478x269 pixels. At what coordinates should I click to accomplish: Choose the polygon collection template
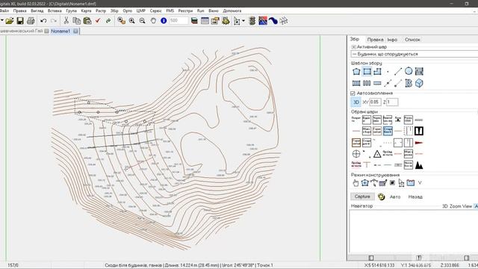pyautogui.click(x=356, y=72)
